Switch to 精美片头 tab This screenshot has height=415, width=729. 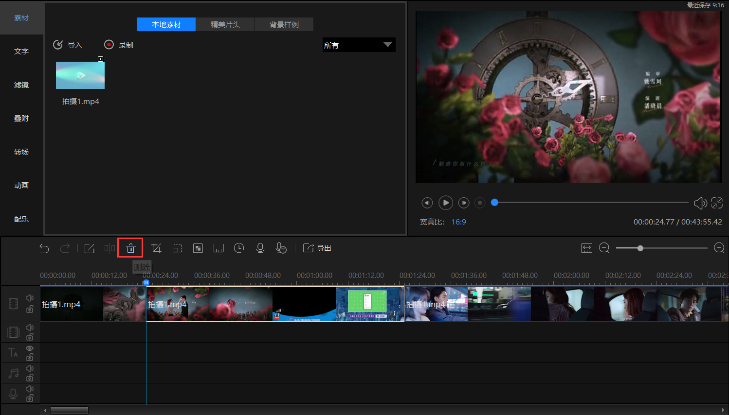coord(225,24)
